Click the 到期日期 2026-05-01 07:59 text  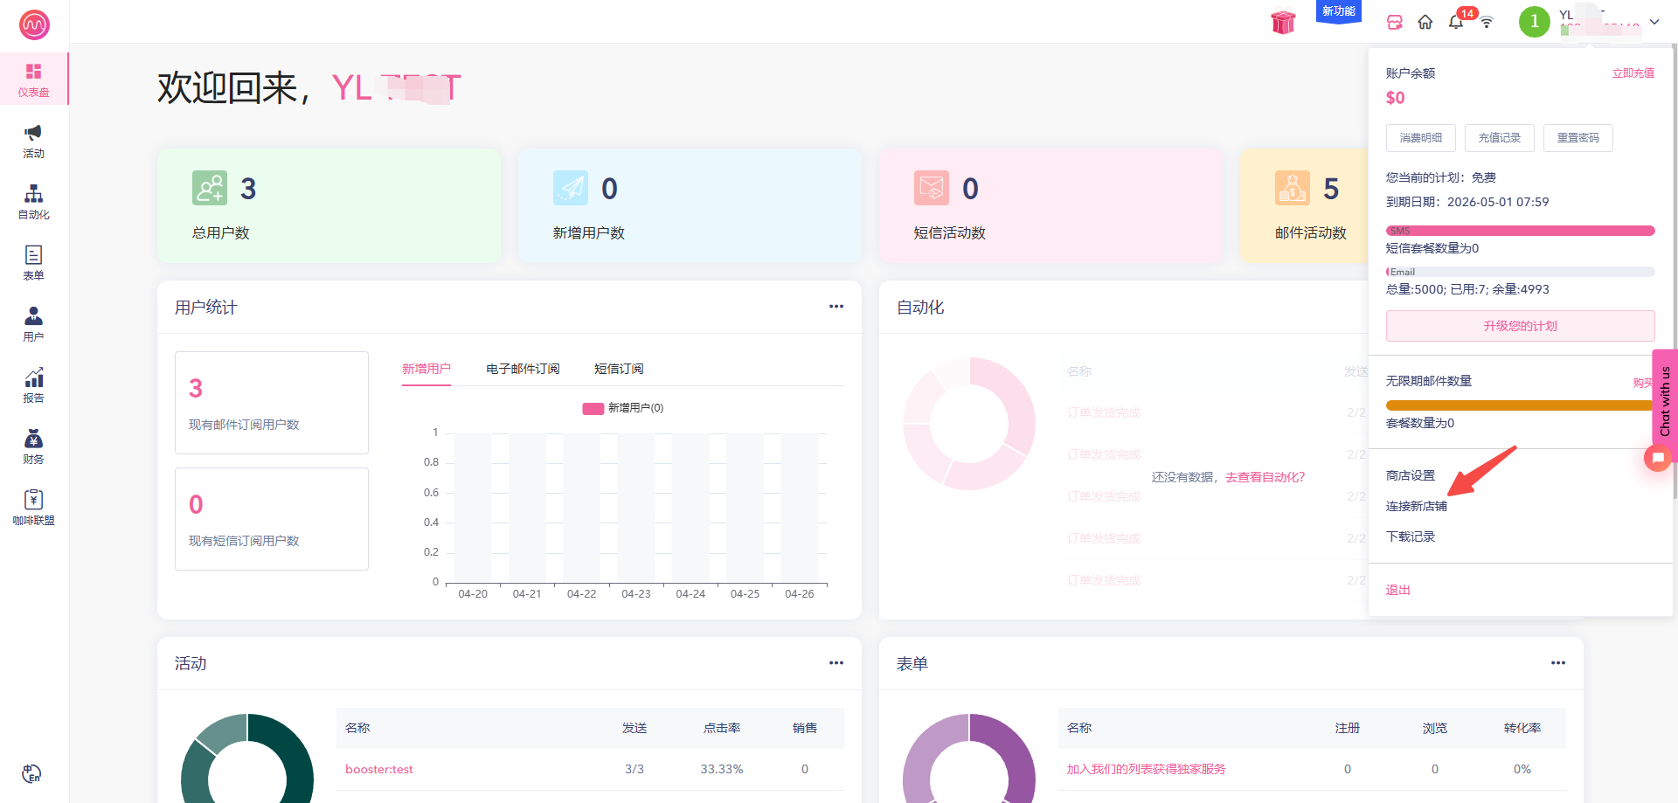click(x=1467, y=202)
